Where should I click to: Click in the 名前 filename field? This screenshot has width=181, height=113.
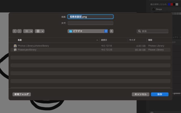(91, 17)
